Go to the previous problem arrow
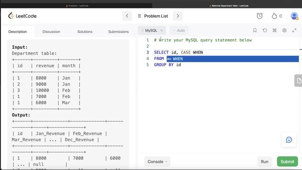This screenshot has width=302, height=170. pyautogui.click(x=127, y=16)
